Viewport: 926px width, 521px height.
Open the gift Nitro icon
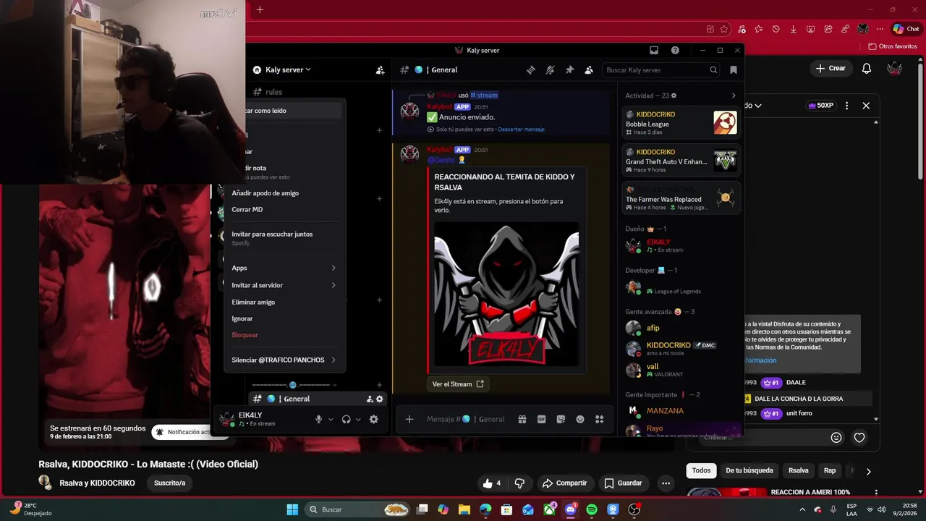(x=522, y=419)
